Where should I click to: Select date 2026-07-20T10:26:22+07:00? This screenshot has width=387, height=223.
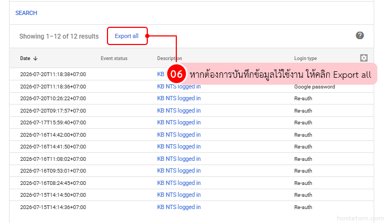coord(53,99)
